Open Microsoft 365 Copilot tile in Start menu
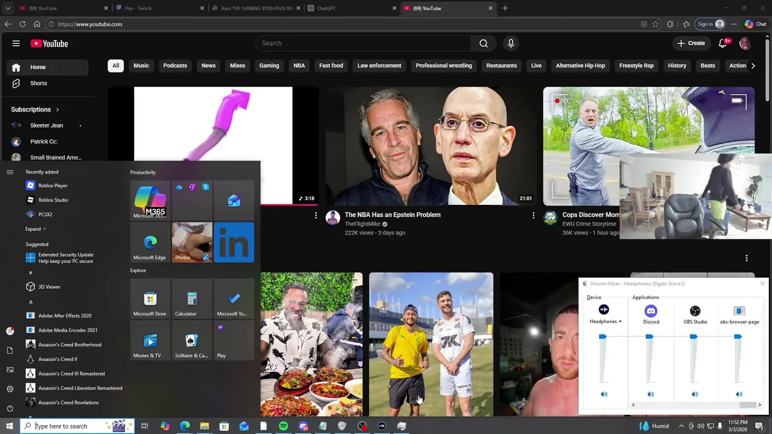 click(x=150, y=201)
